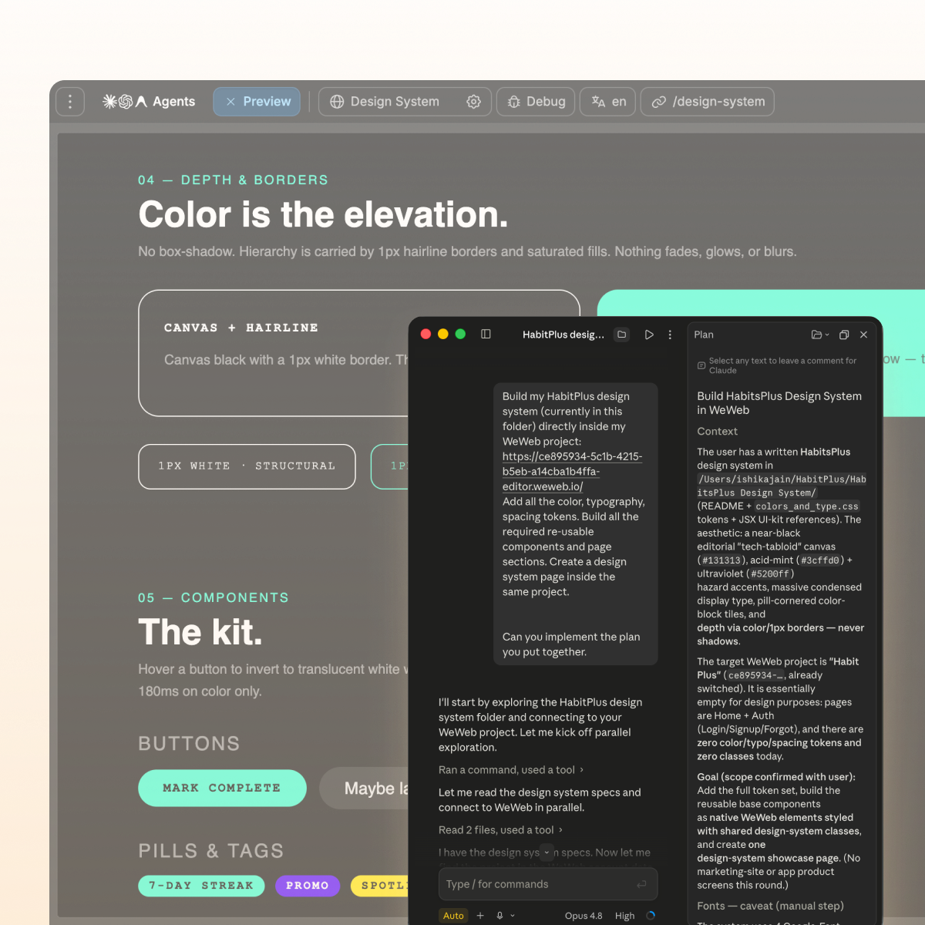Click the play icon in Claude window header
The image size is (925, 925).
(649, 335)
